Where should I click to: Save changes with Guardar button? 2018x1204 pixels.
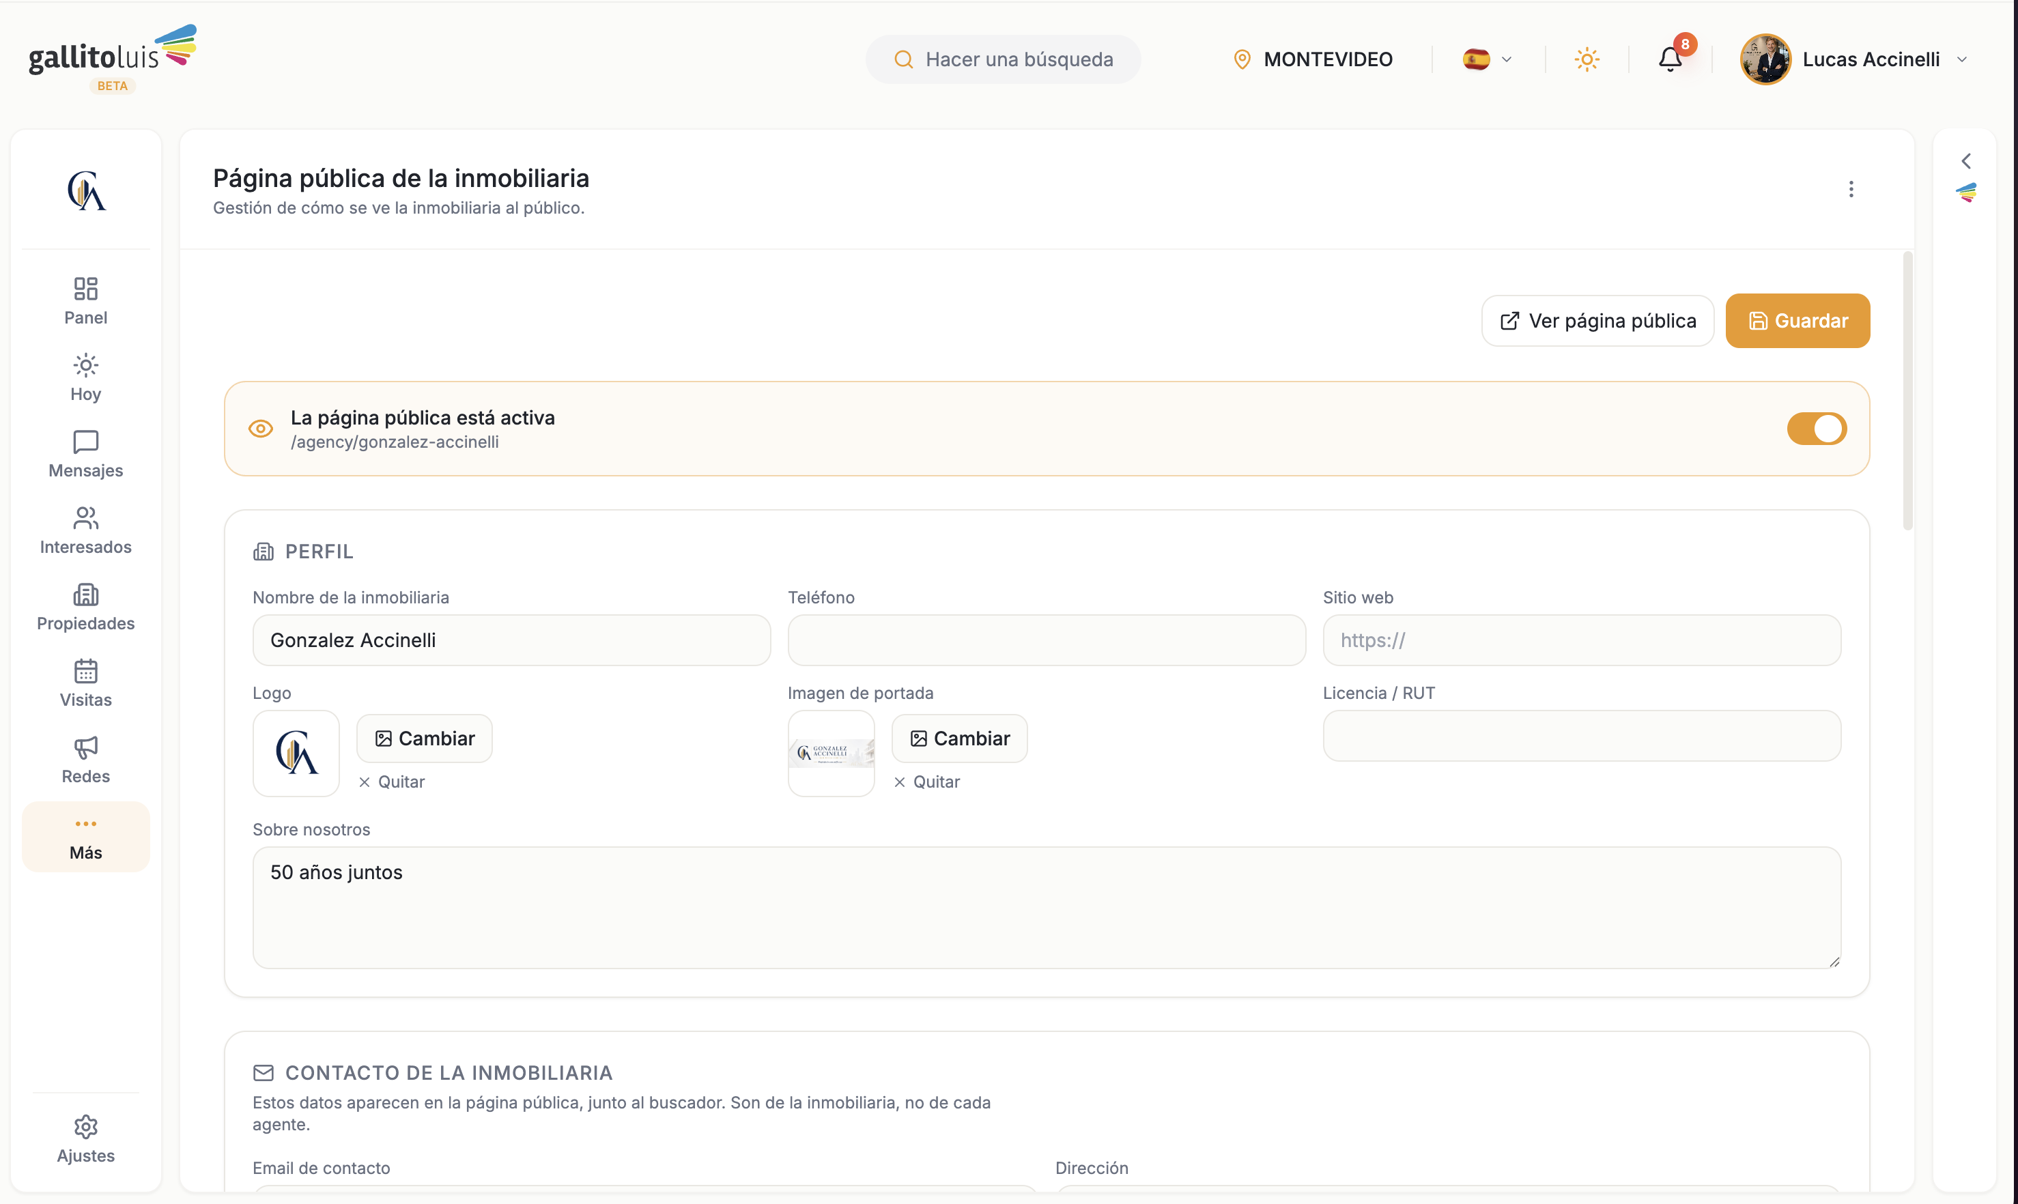[1797, 321]
